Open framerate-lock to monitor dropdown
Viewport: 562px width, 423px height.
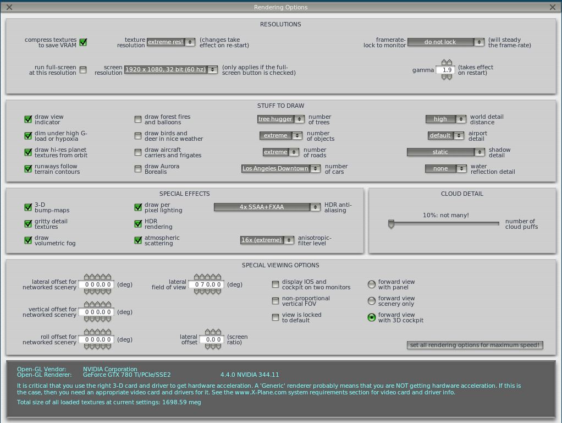(446, 42)
